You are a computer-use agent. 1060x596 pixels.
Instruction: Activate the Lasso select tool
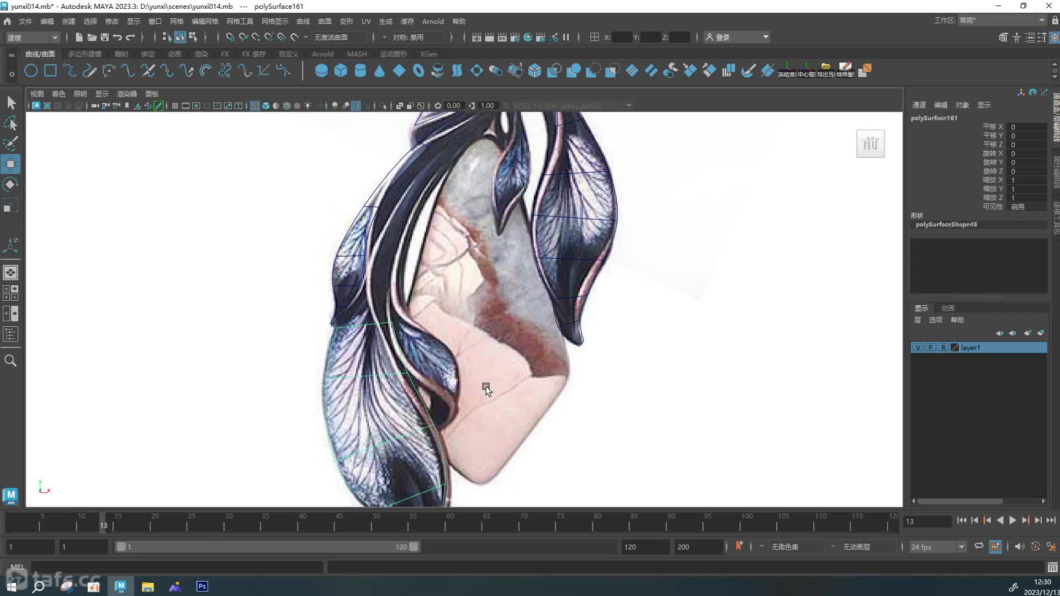tap(10, 123)
